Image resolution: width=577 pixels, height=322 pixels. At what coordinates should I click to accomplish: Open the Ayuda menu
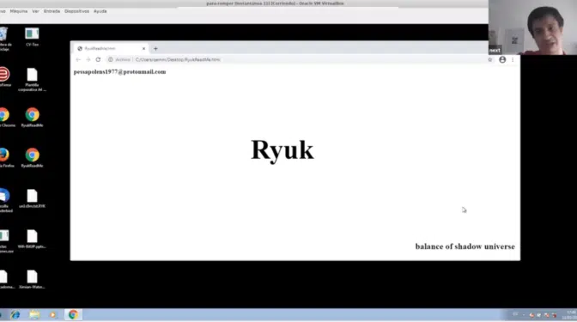point(100,11)
